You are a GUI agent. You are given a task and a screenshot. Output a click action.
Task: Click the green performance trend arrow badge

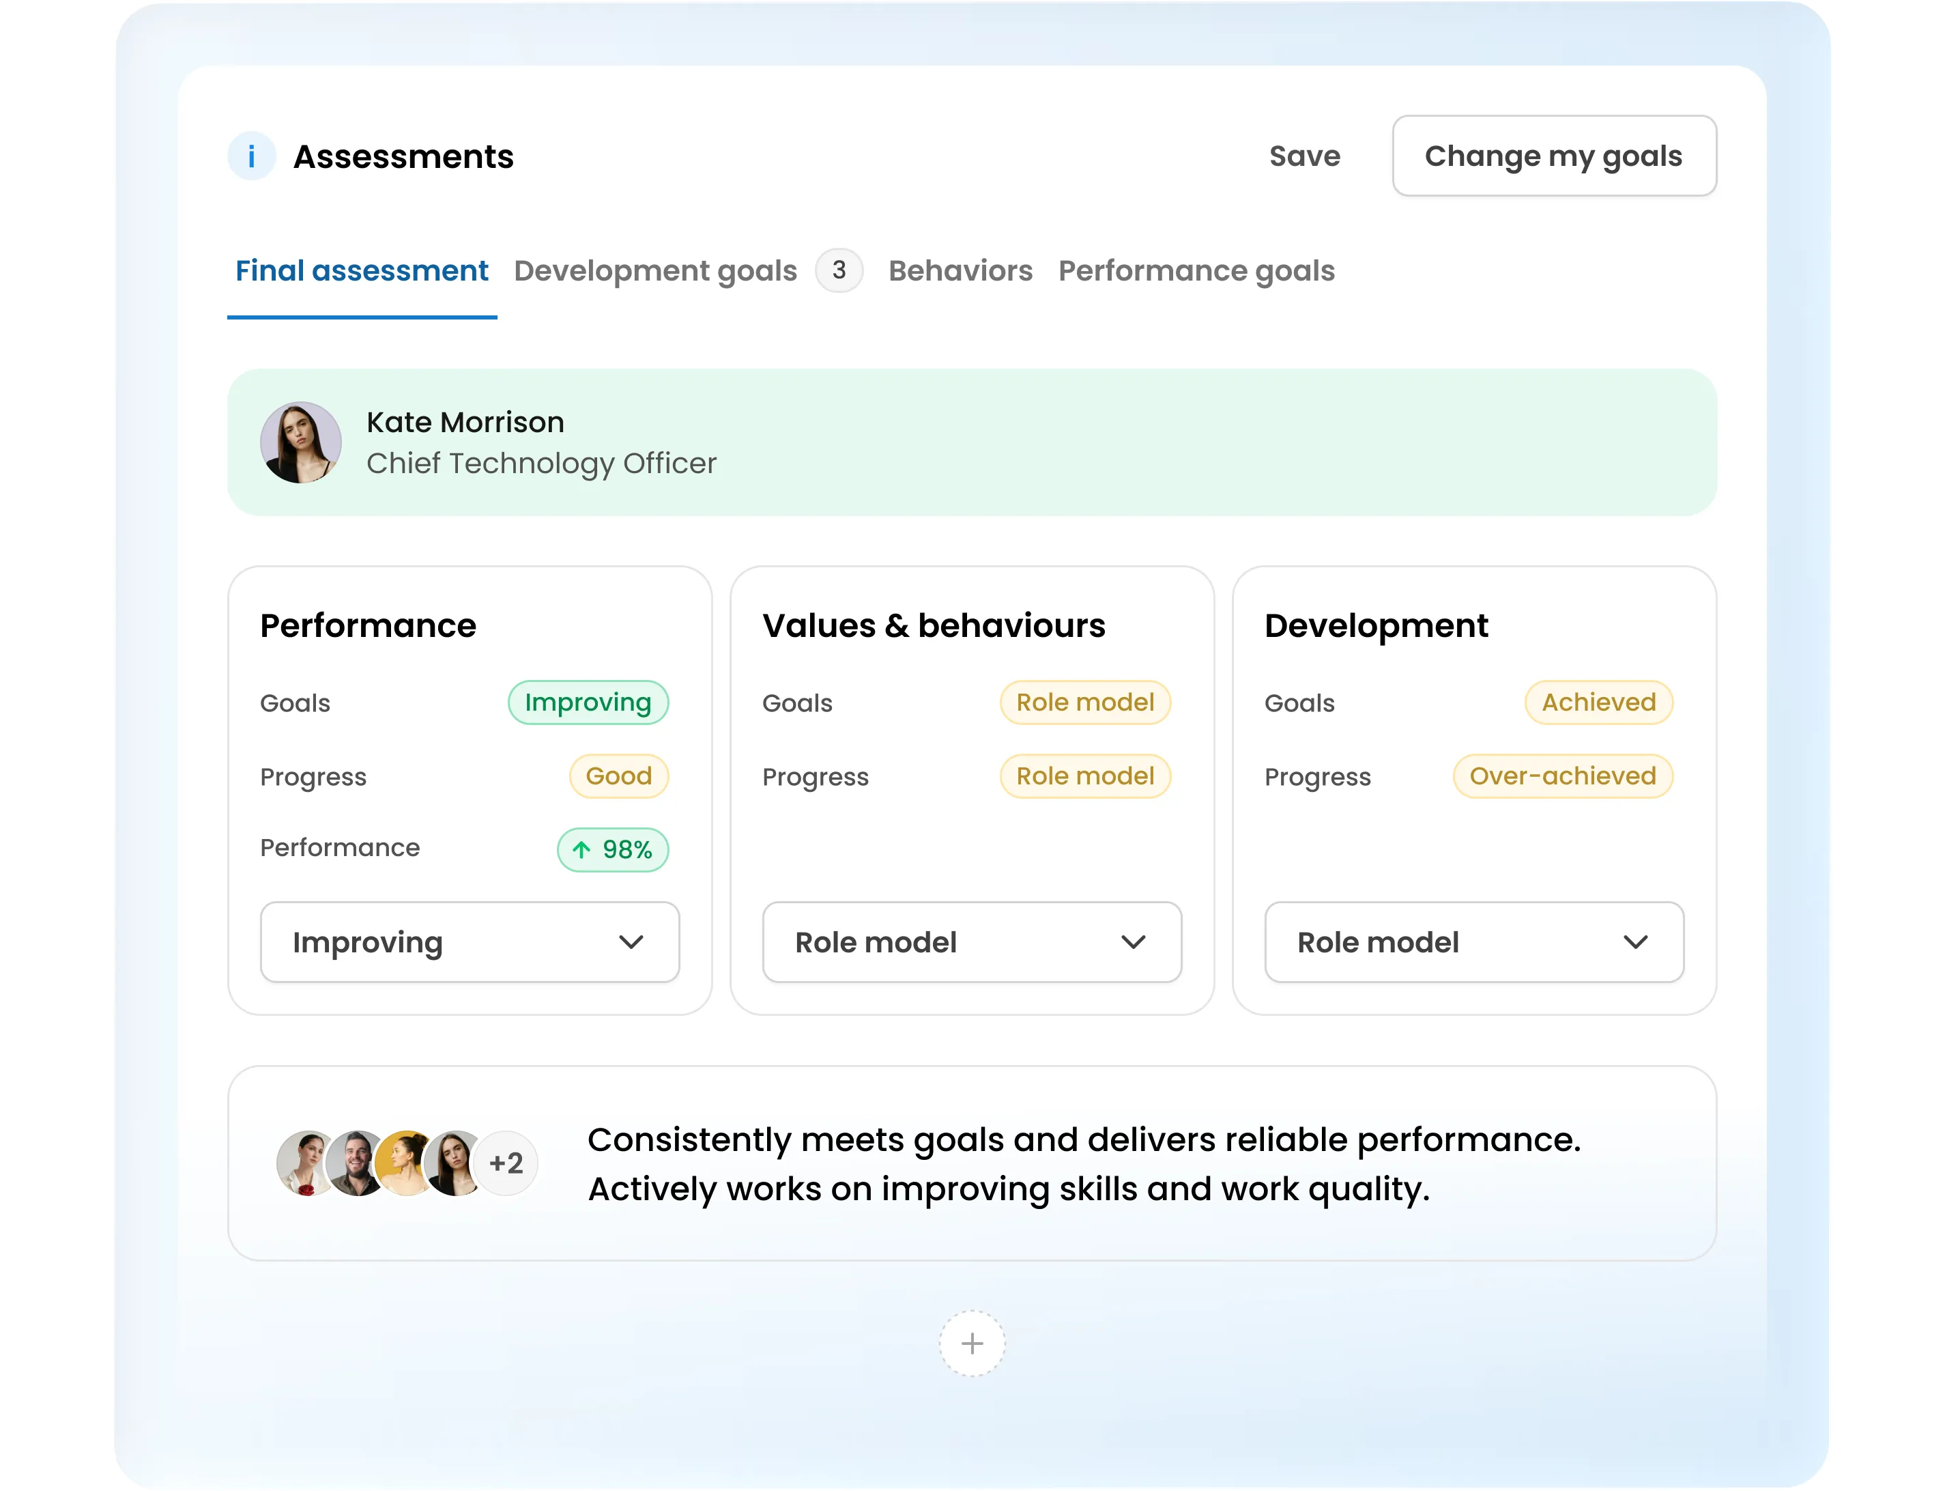tap(611, 849)
